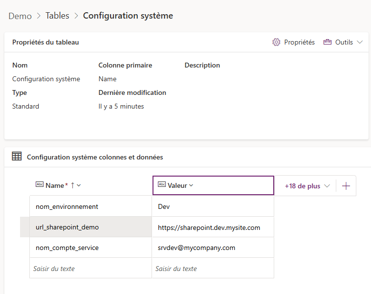This screenshot has height=294, width=371.
Task: Click the sort arrow on Name column
Action: click(73, 185)
